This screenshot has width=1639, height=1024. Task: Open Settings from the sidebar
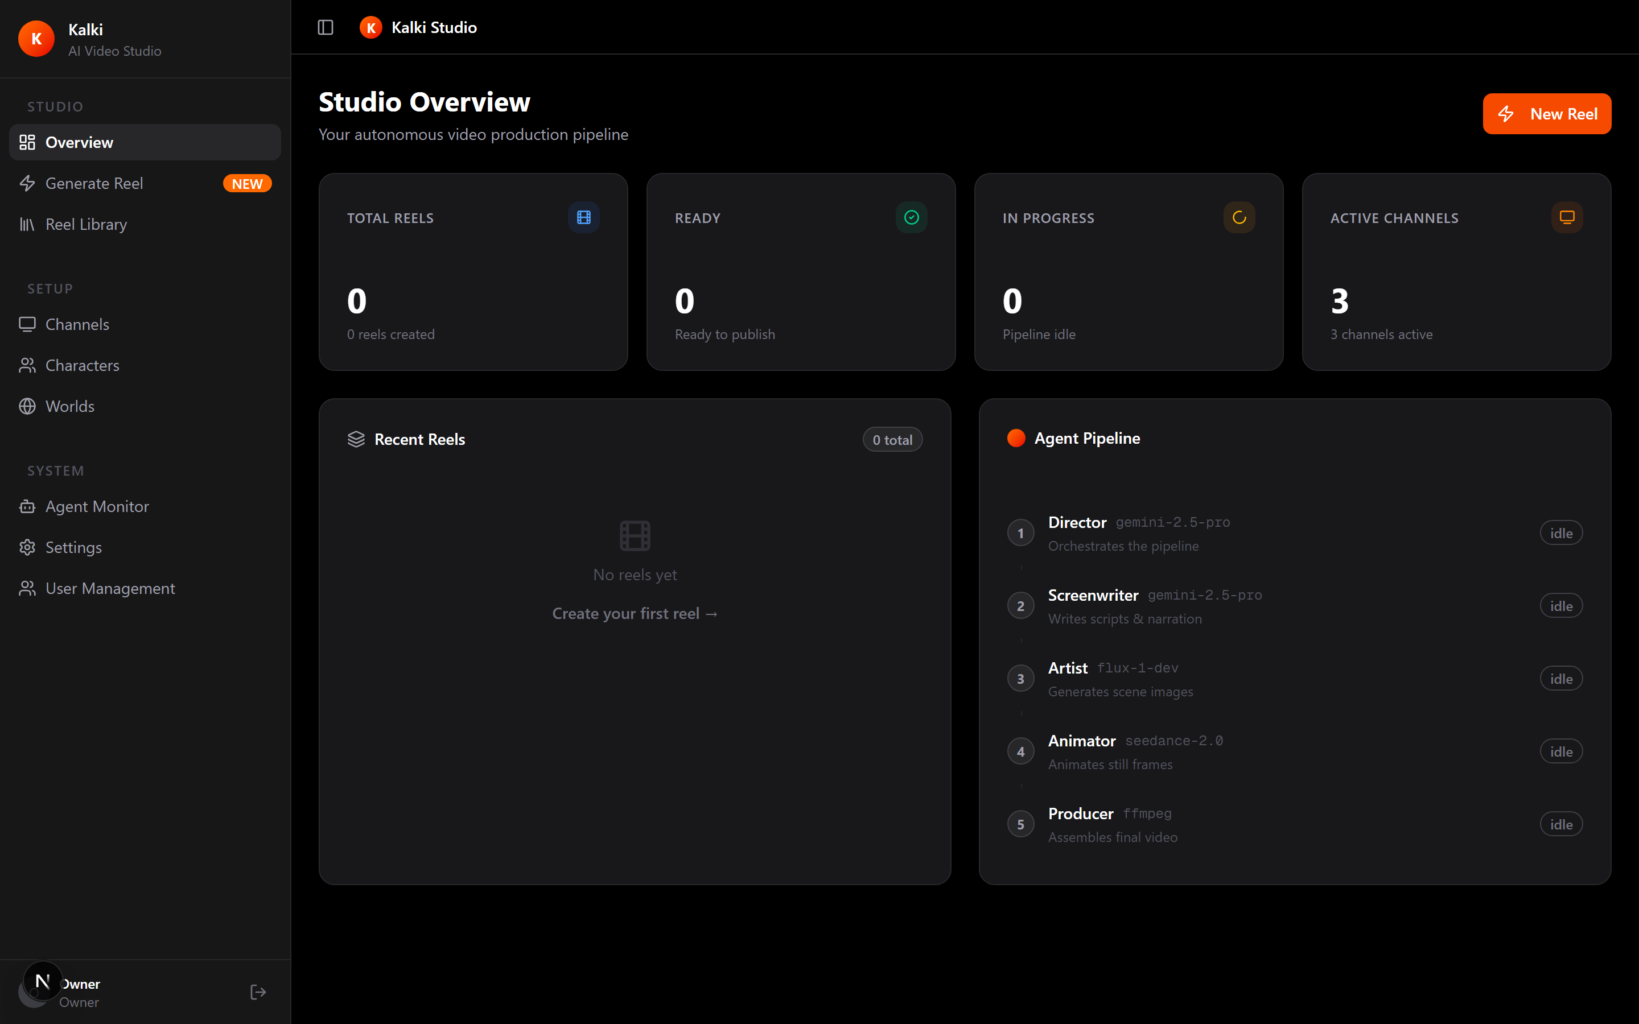[x=145, y=547]
